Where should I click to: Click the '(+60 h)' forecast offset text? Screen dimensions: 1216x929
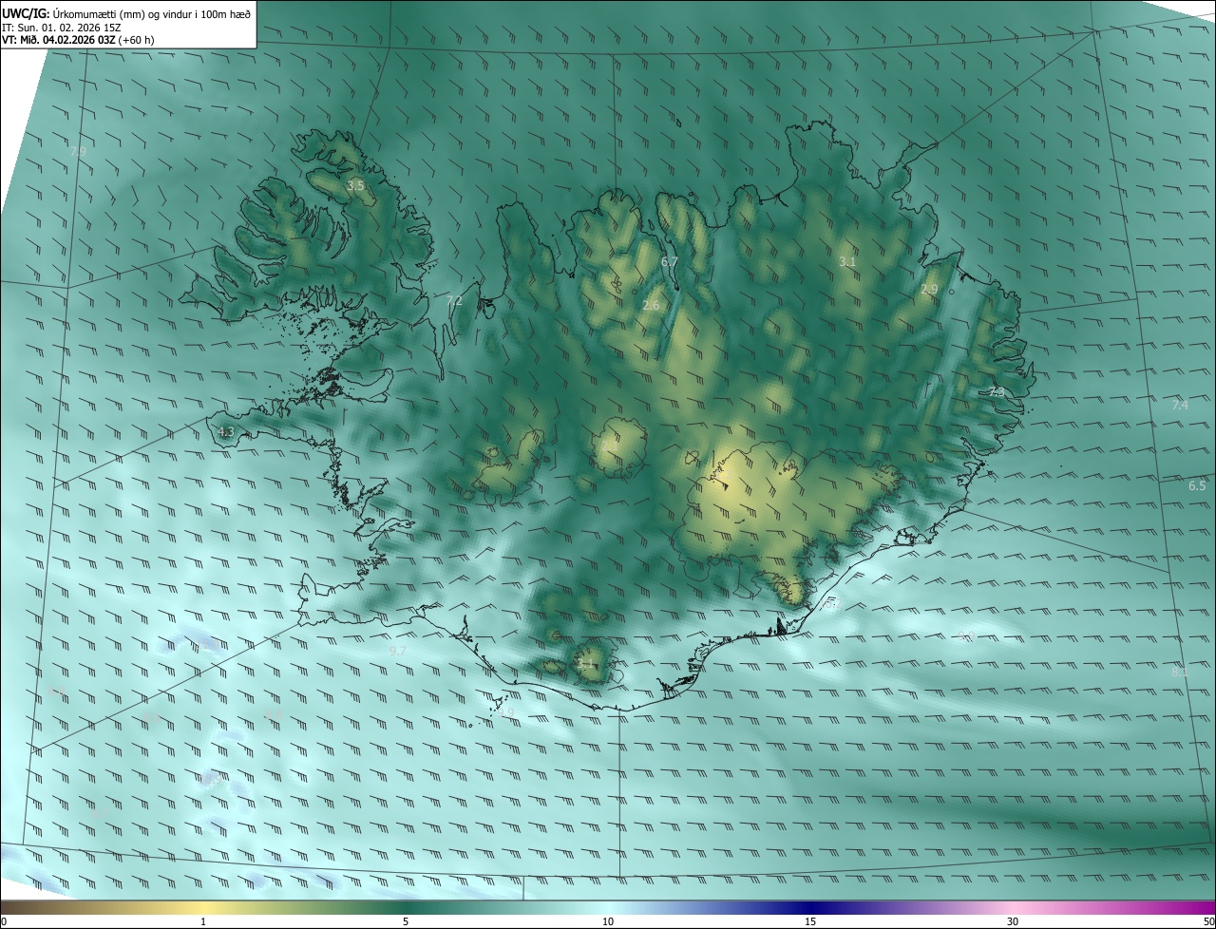(137, 40)
